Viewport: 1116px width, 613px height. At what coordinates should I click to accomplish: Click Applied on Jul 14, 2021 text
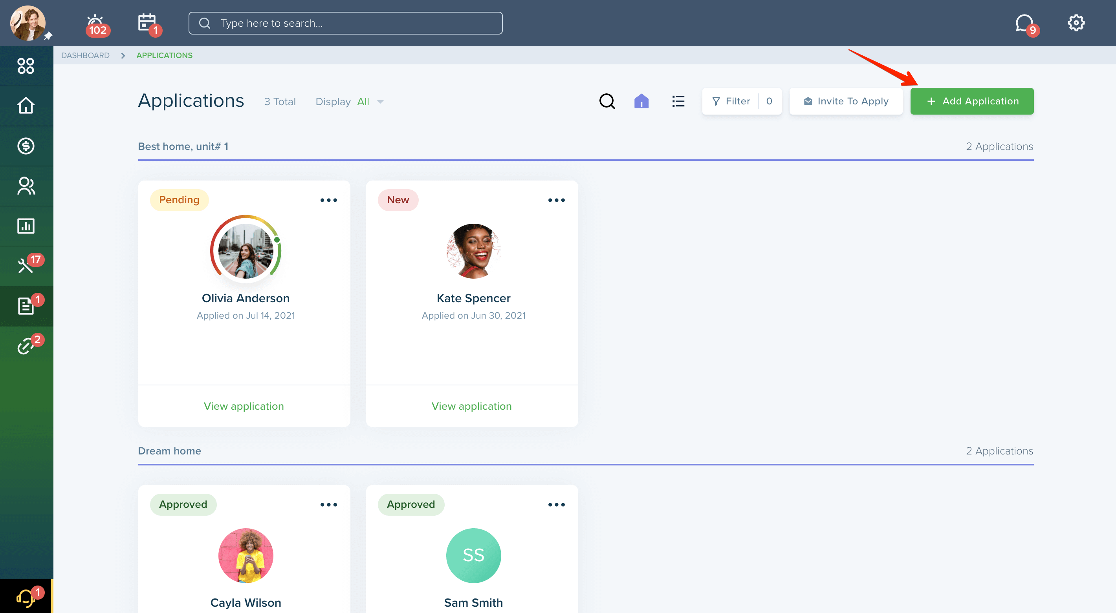tap(246, 316)
